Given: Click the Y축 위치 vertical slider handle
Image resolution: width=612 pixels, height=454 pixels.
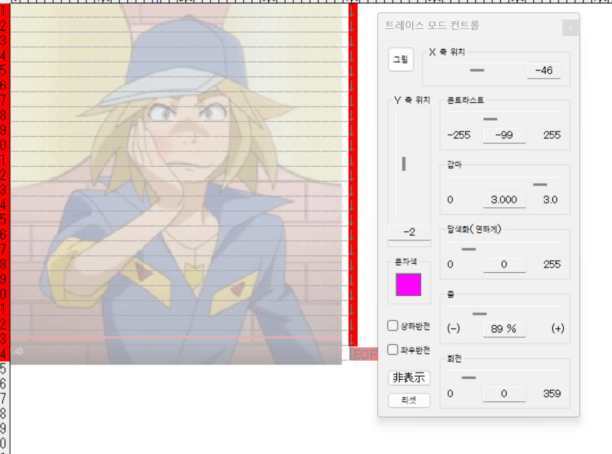Looking at the screenshot, I should point(404,164).
